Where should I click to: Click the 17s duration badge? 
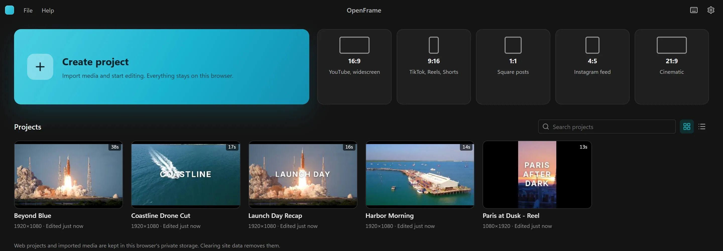[x=232, y=147]
